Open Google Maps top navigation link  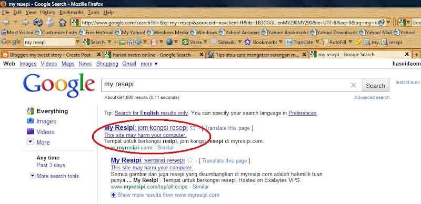(x=68, y=64)
